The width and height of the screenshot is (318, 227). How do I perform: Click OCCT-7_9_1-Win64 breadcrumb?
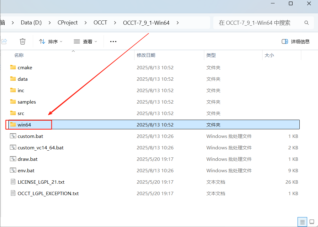click(146, 23)
